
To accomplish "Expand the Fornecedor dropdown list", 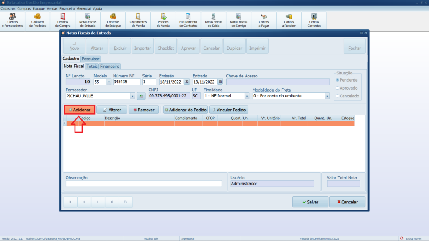I will pyautogui.click(x=133, y=96).
